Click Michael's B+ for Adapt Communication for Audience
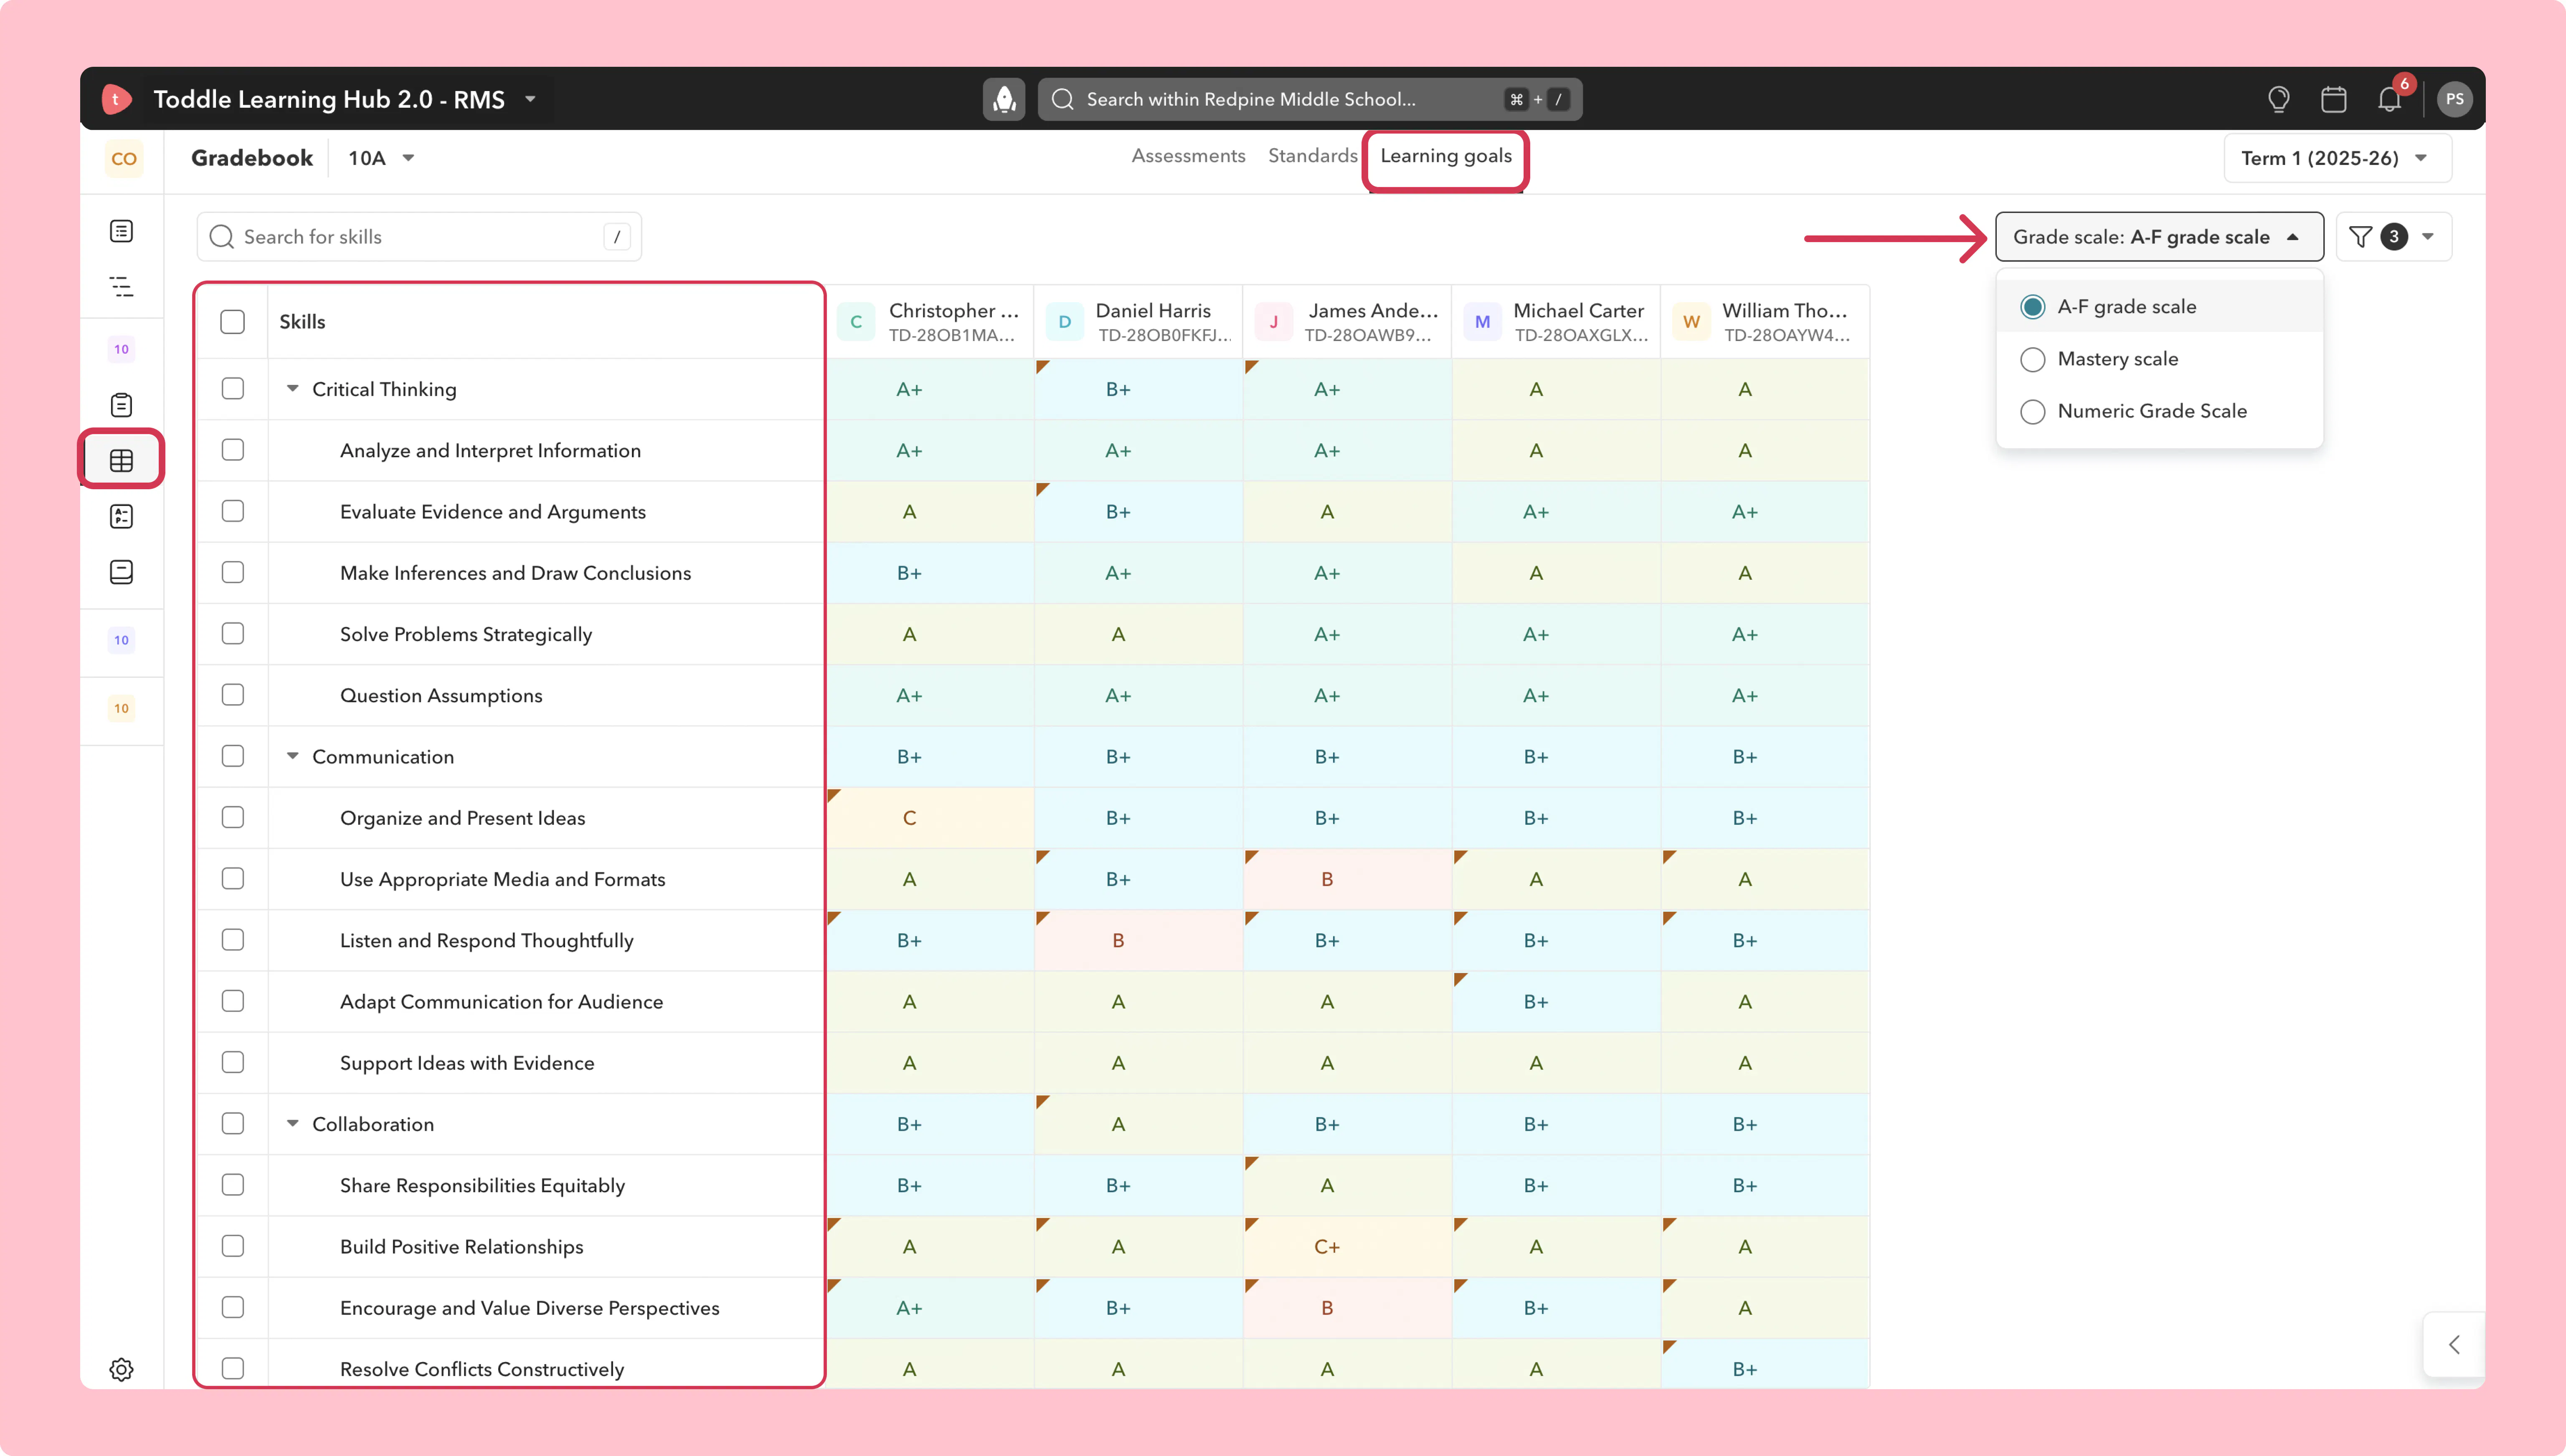The width and height of the screenshot is (2566, 1456). click(1556, 1002)
